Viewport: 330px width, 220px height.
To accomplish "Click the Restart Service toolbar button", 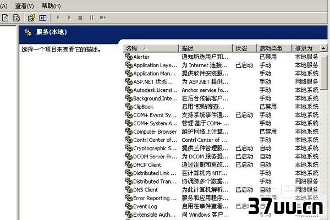I will [103, 18].
